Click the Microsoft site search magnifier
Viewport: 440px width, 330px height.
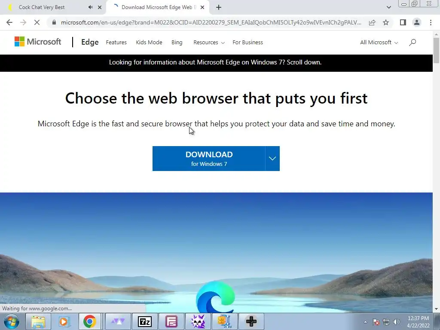pyautogui.click(x=412, y=43)
